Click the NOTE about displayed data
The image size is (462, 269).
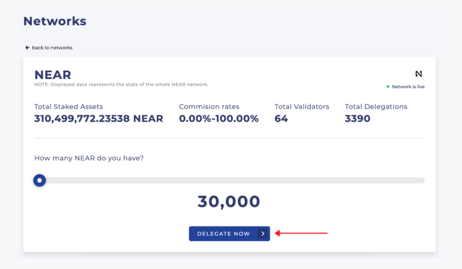coord(121,84)
